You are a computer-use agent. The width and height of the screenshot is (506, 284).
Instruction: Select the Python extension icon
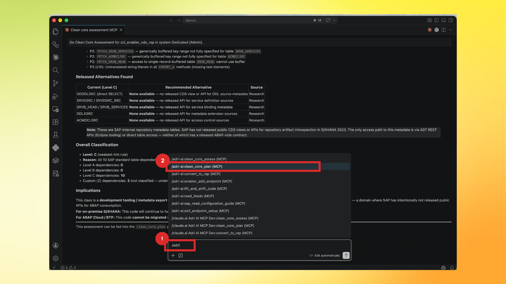point(56,148)
